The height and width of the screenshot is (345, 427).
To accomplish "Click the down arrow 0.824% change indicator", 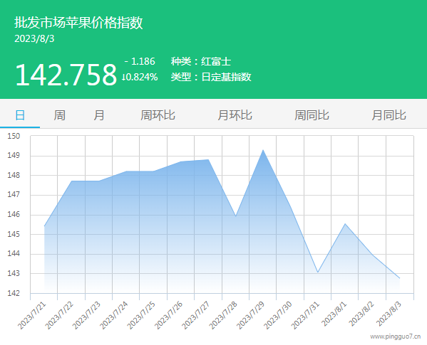I will [140, 77].
